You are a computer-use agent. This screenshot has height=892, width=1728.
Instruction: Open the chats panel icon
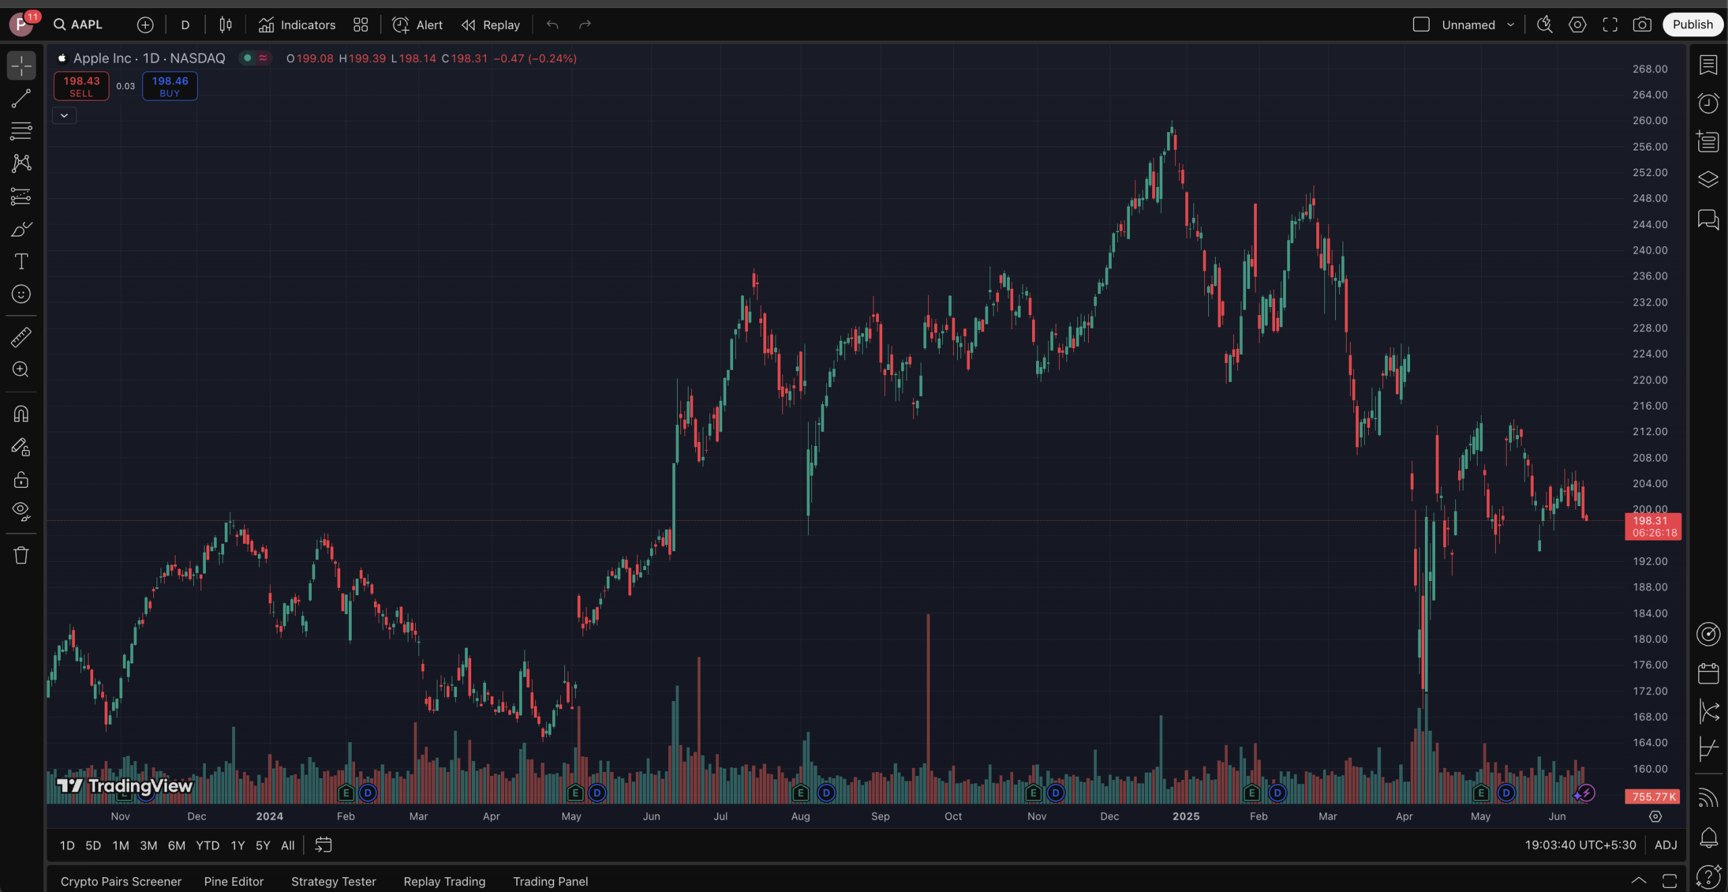1708,219
